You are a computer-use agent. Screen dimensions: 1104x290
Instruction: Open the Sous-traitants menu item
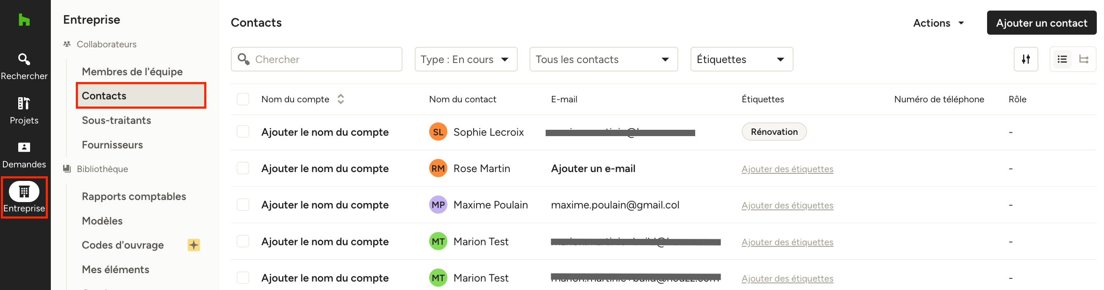point(116,120)
